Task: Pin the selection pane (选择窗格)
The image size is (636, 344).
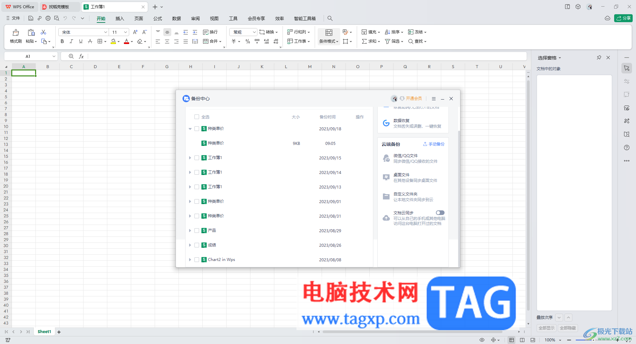Action: click(x=599, y=58)
